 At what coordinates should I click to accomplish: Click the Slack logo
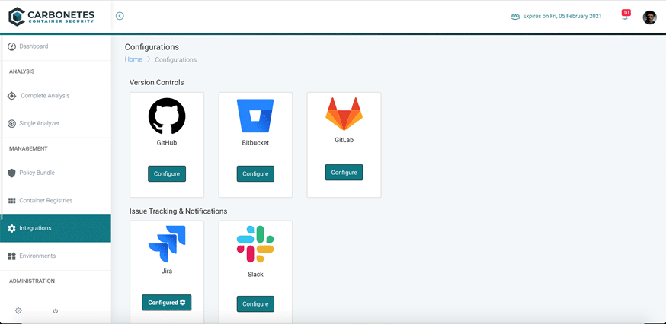point(255,244)
